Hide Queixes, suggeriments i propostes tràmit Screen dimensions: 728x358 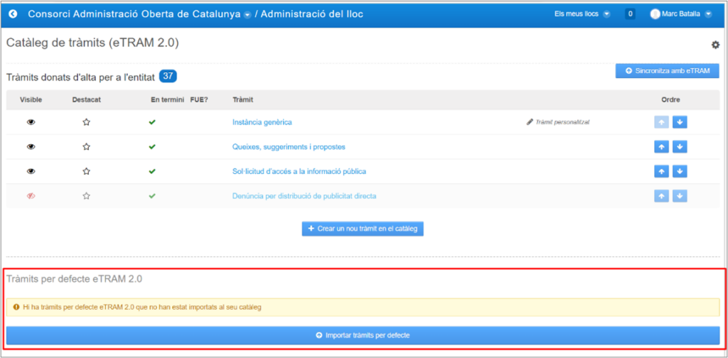(31, 147)
